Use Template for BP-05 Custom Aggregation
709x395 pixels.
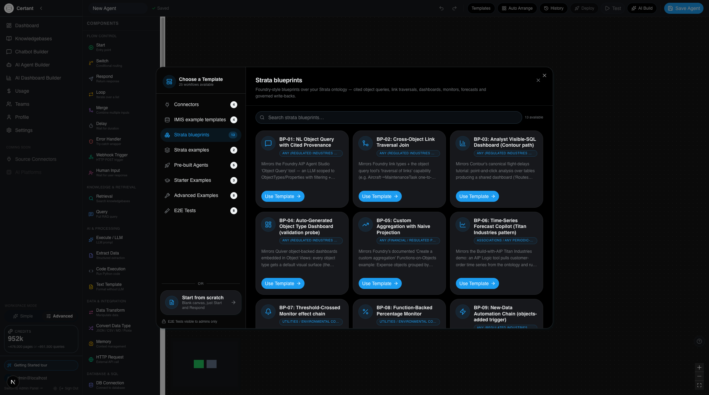[x=380, y=283]
